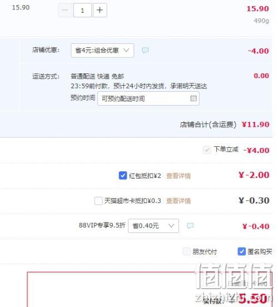278x307 pixels.
Task: Click the message icon beside 88VIP discount
Action: (x=190, y=226)
